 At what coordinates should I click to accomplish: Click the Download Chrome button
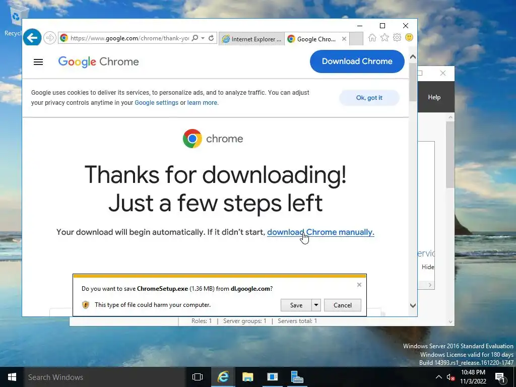coord(357,61)
